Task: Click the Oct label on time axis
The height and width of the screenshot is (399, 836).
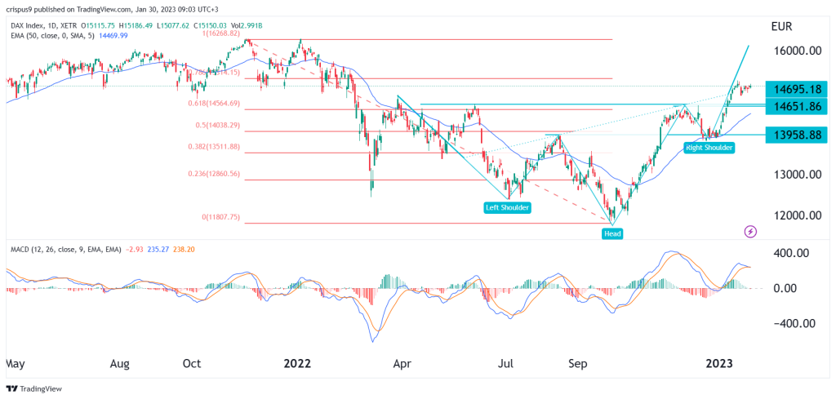Action: pos(191,364)
